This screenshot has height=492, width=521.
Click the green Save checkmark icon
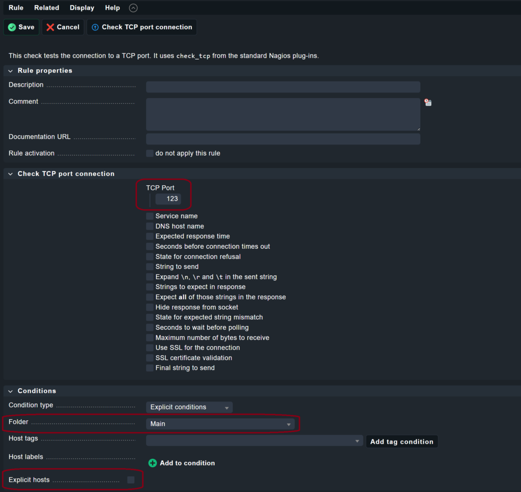12,27
